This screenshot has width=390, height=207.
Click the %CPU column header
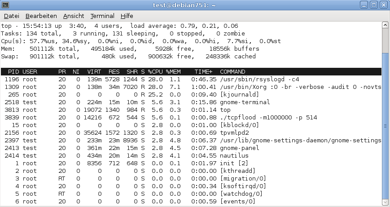coord(155,72)
